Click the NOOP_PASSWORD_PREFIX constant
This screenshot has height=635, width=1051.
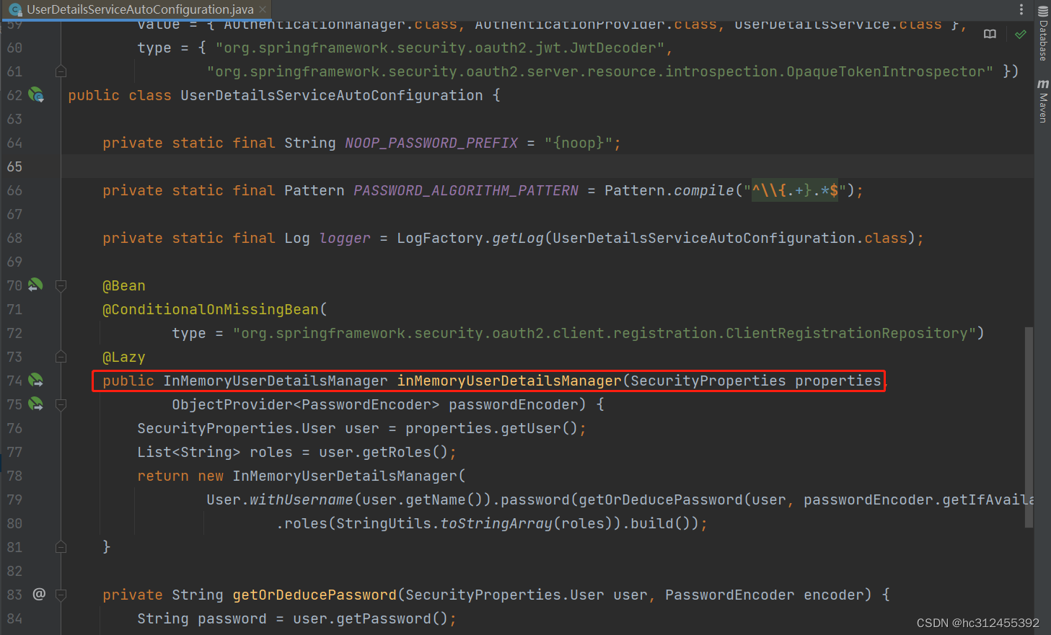point(431,143)
